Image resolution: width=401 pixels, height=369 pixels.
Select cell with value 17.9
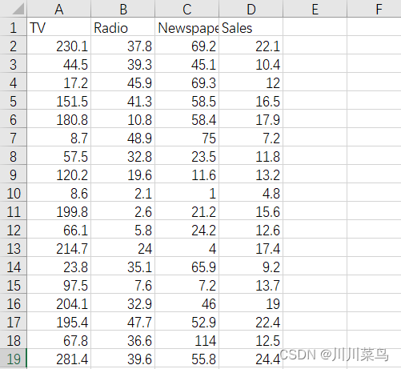pyautogui.click(x=251, y=119)
